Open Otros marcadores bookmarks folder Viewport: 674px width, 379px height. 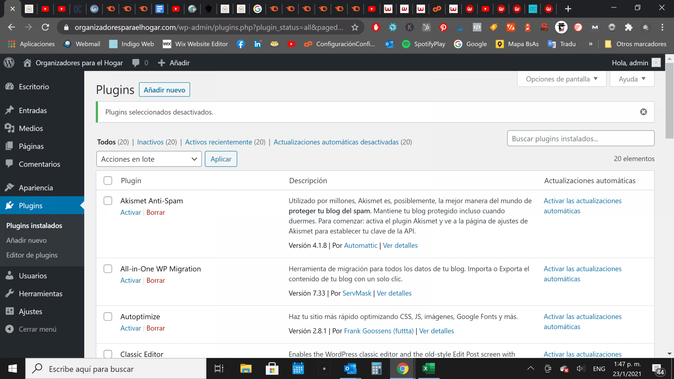[x=636, y=44]
